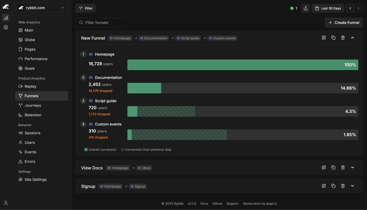Click the export icon next to the date picker
The height and width of the screenshot is (210, 367).
(x=305, y=8)
